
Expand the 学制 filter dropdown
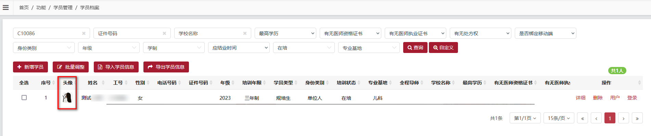(174, 48)
